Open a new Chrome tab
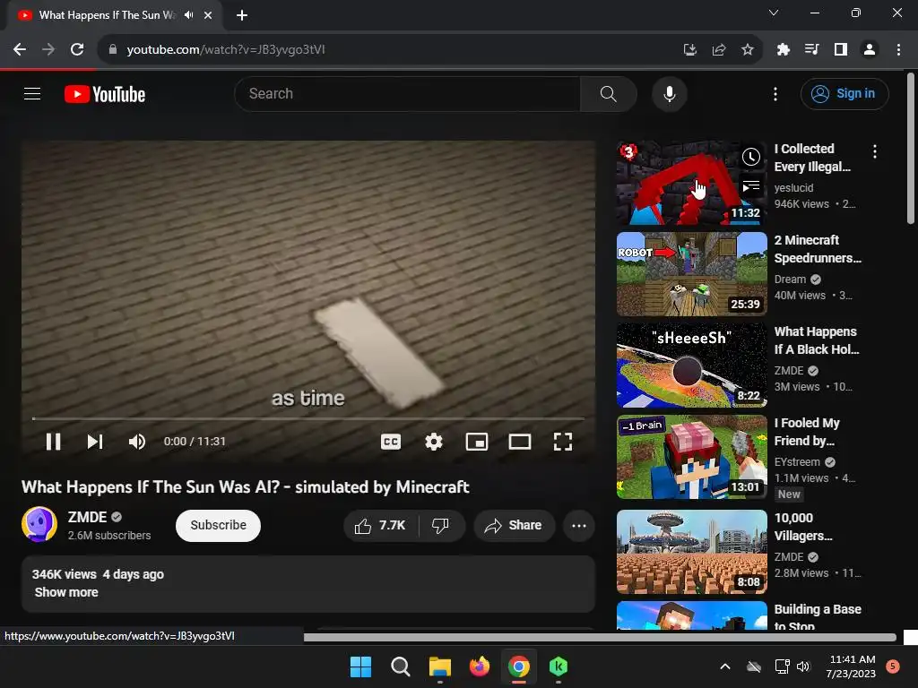The height and width of the screenshot is (688, 918). (242, 15)
